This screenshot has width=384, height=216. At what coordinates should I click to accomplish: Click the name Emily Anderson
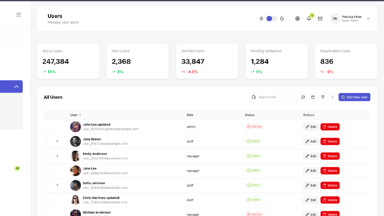[x=95, y=154]
